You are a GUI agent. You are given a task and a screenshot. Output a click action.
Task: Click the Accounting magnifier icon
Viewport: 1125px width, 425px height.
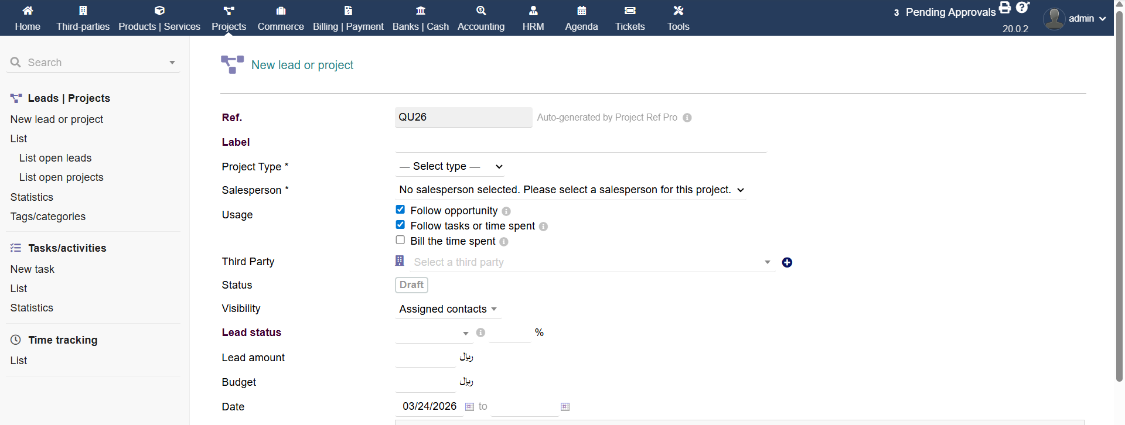[x=480, y=11]
